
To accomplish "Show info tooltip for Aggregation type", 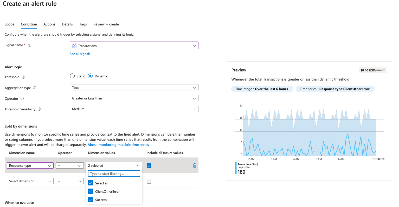I will (x=35, y=88).
